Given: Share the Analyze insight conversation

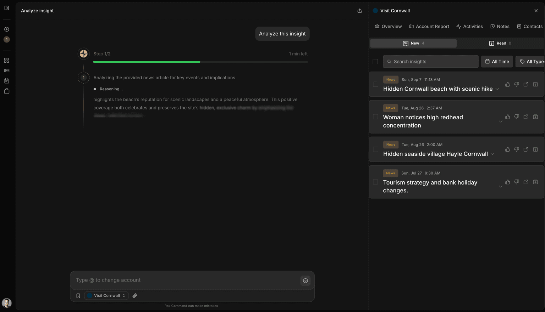Looking at the screenshot, I should [x=359, y=11].
